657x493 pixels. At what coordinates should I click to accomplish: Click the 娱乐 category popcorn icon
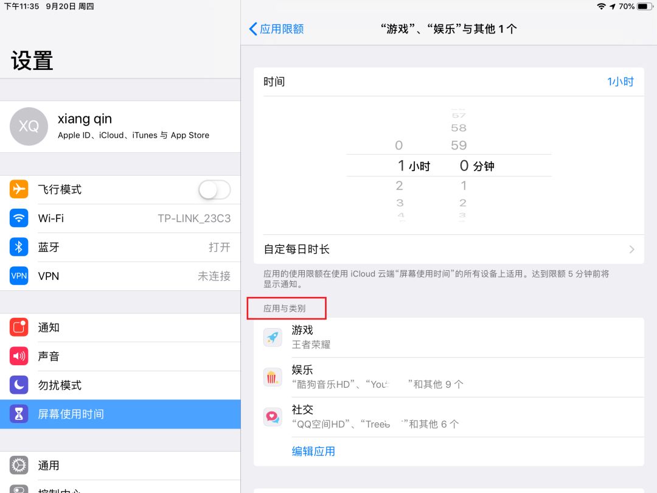click(273, 377)
